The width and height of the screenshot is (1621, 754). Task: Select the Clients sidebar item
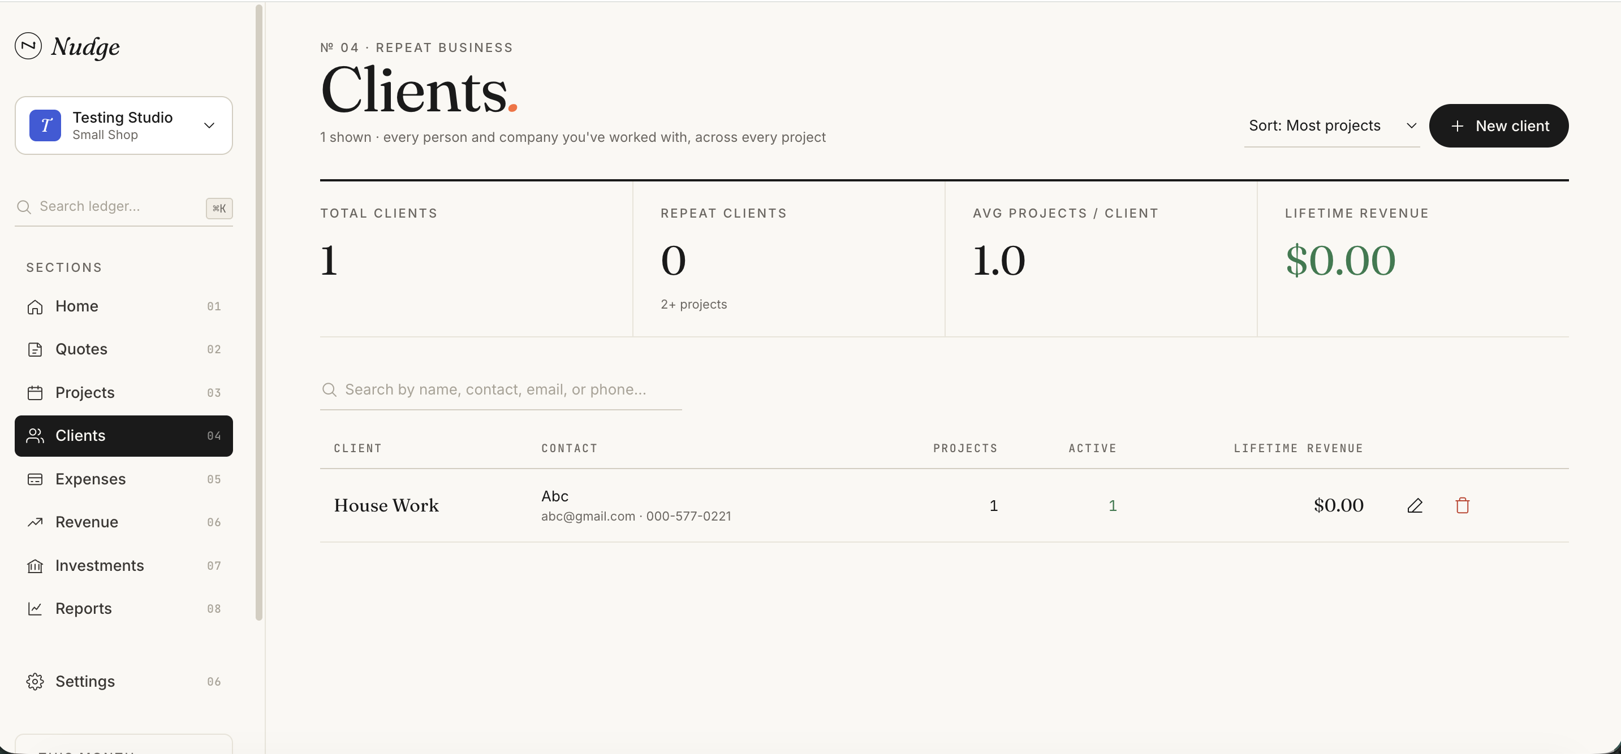point(124,436)
